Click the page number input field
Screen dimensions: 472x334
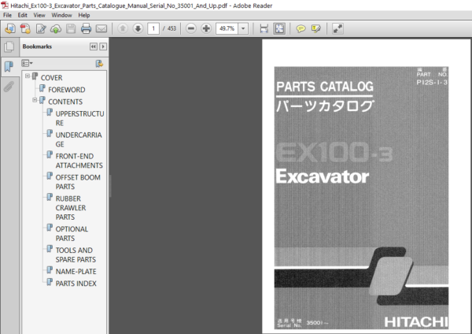click(x=153, y=28)
